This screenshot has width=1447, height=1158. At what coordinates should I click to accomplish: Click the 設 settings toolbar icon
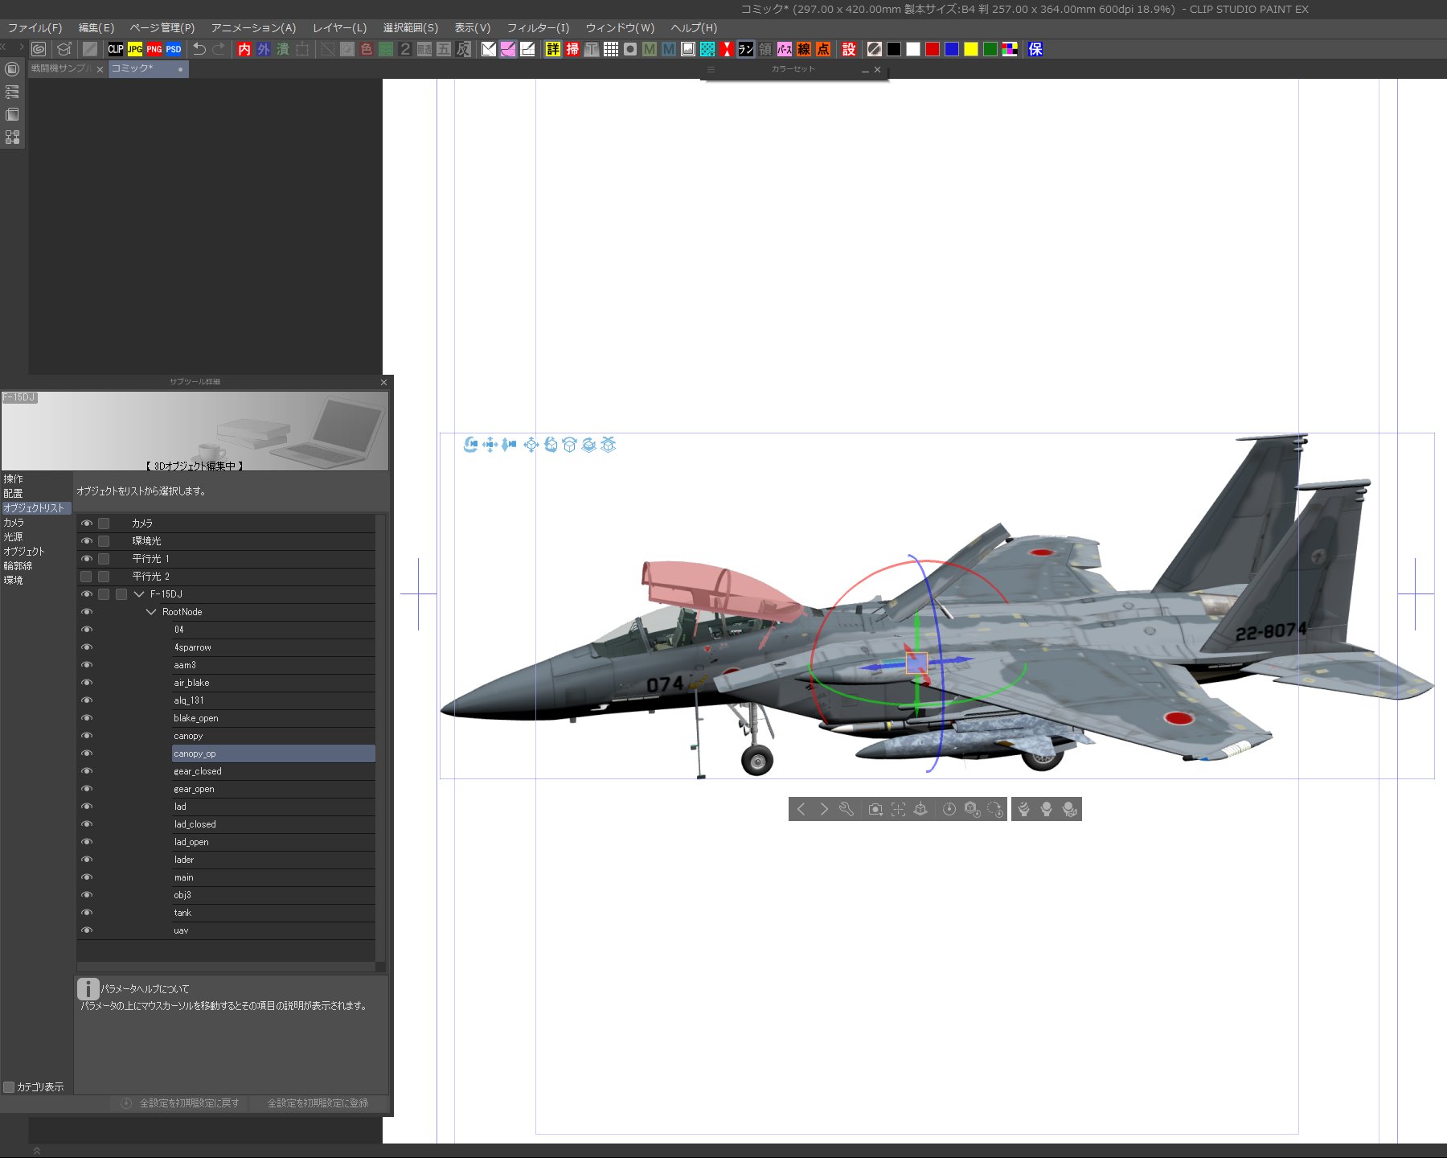[849, 49]
